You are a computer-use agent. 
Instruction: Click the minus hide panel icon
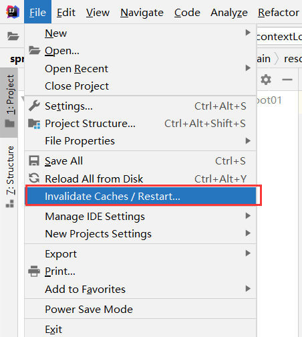(x=287, y=80)
